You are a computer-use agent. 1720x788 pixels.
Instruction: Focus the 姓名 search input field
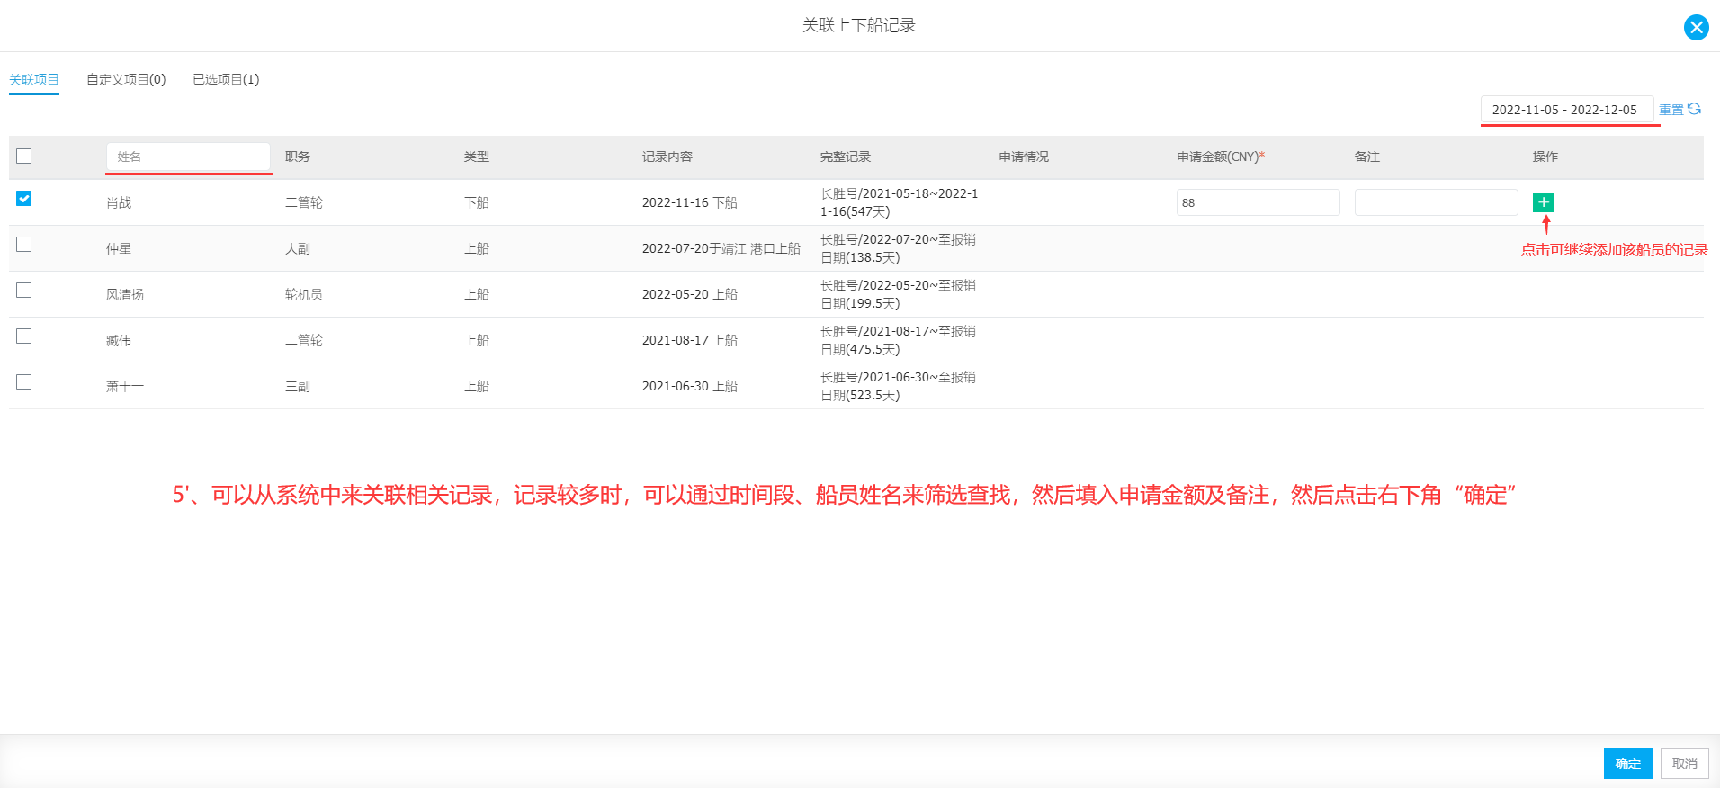188,157
